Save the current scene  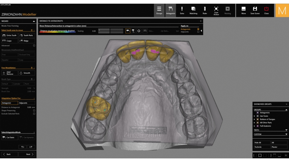[255, 10]
